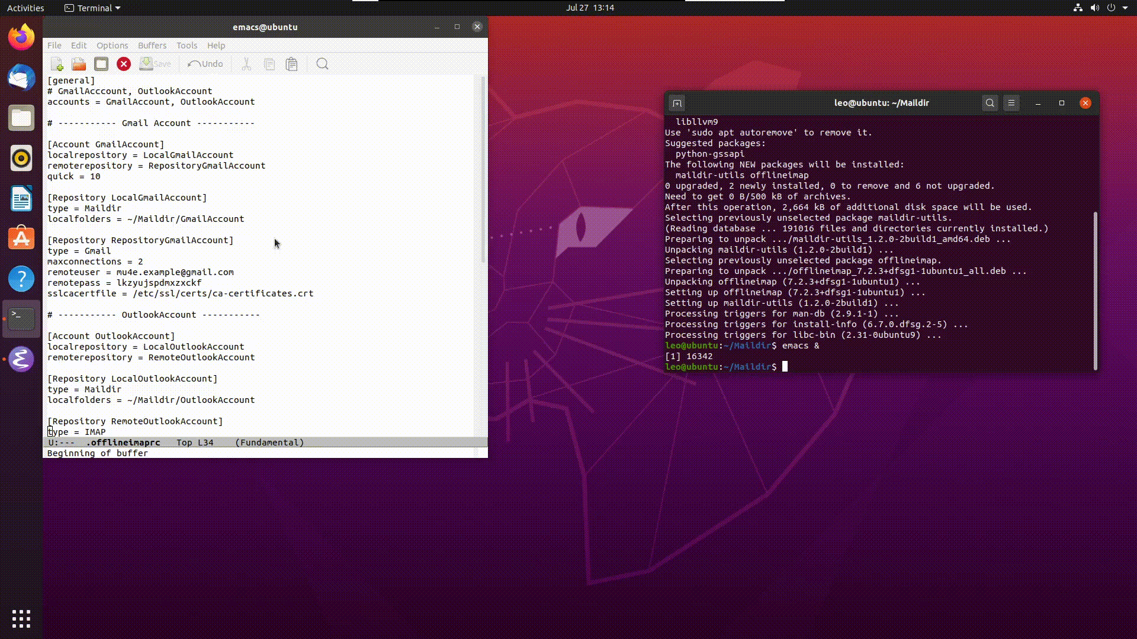Viewport: 1137px width, 639px height.
Task: Click Undo in the Emacs toolbar
Action: 205,64
